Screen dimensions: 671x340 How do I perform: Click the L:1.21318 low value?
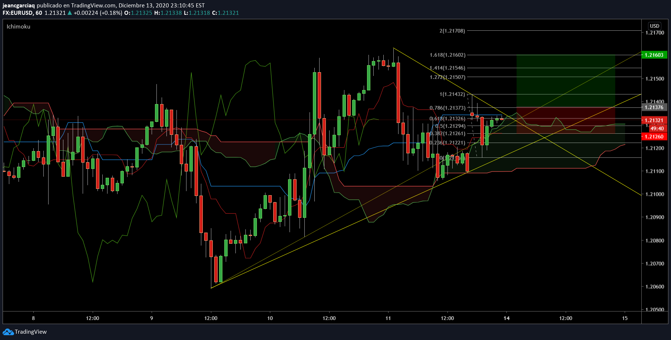pyautogui.click(x=197, y=13)
